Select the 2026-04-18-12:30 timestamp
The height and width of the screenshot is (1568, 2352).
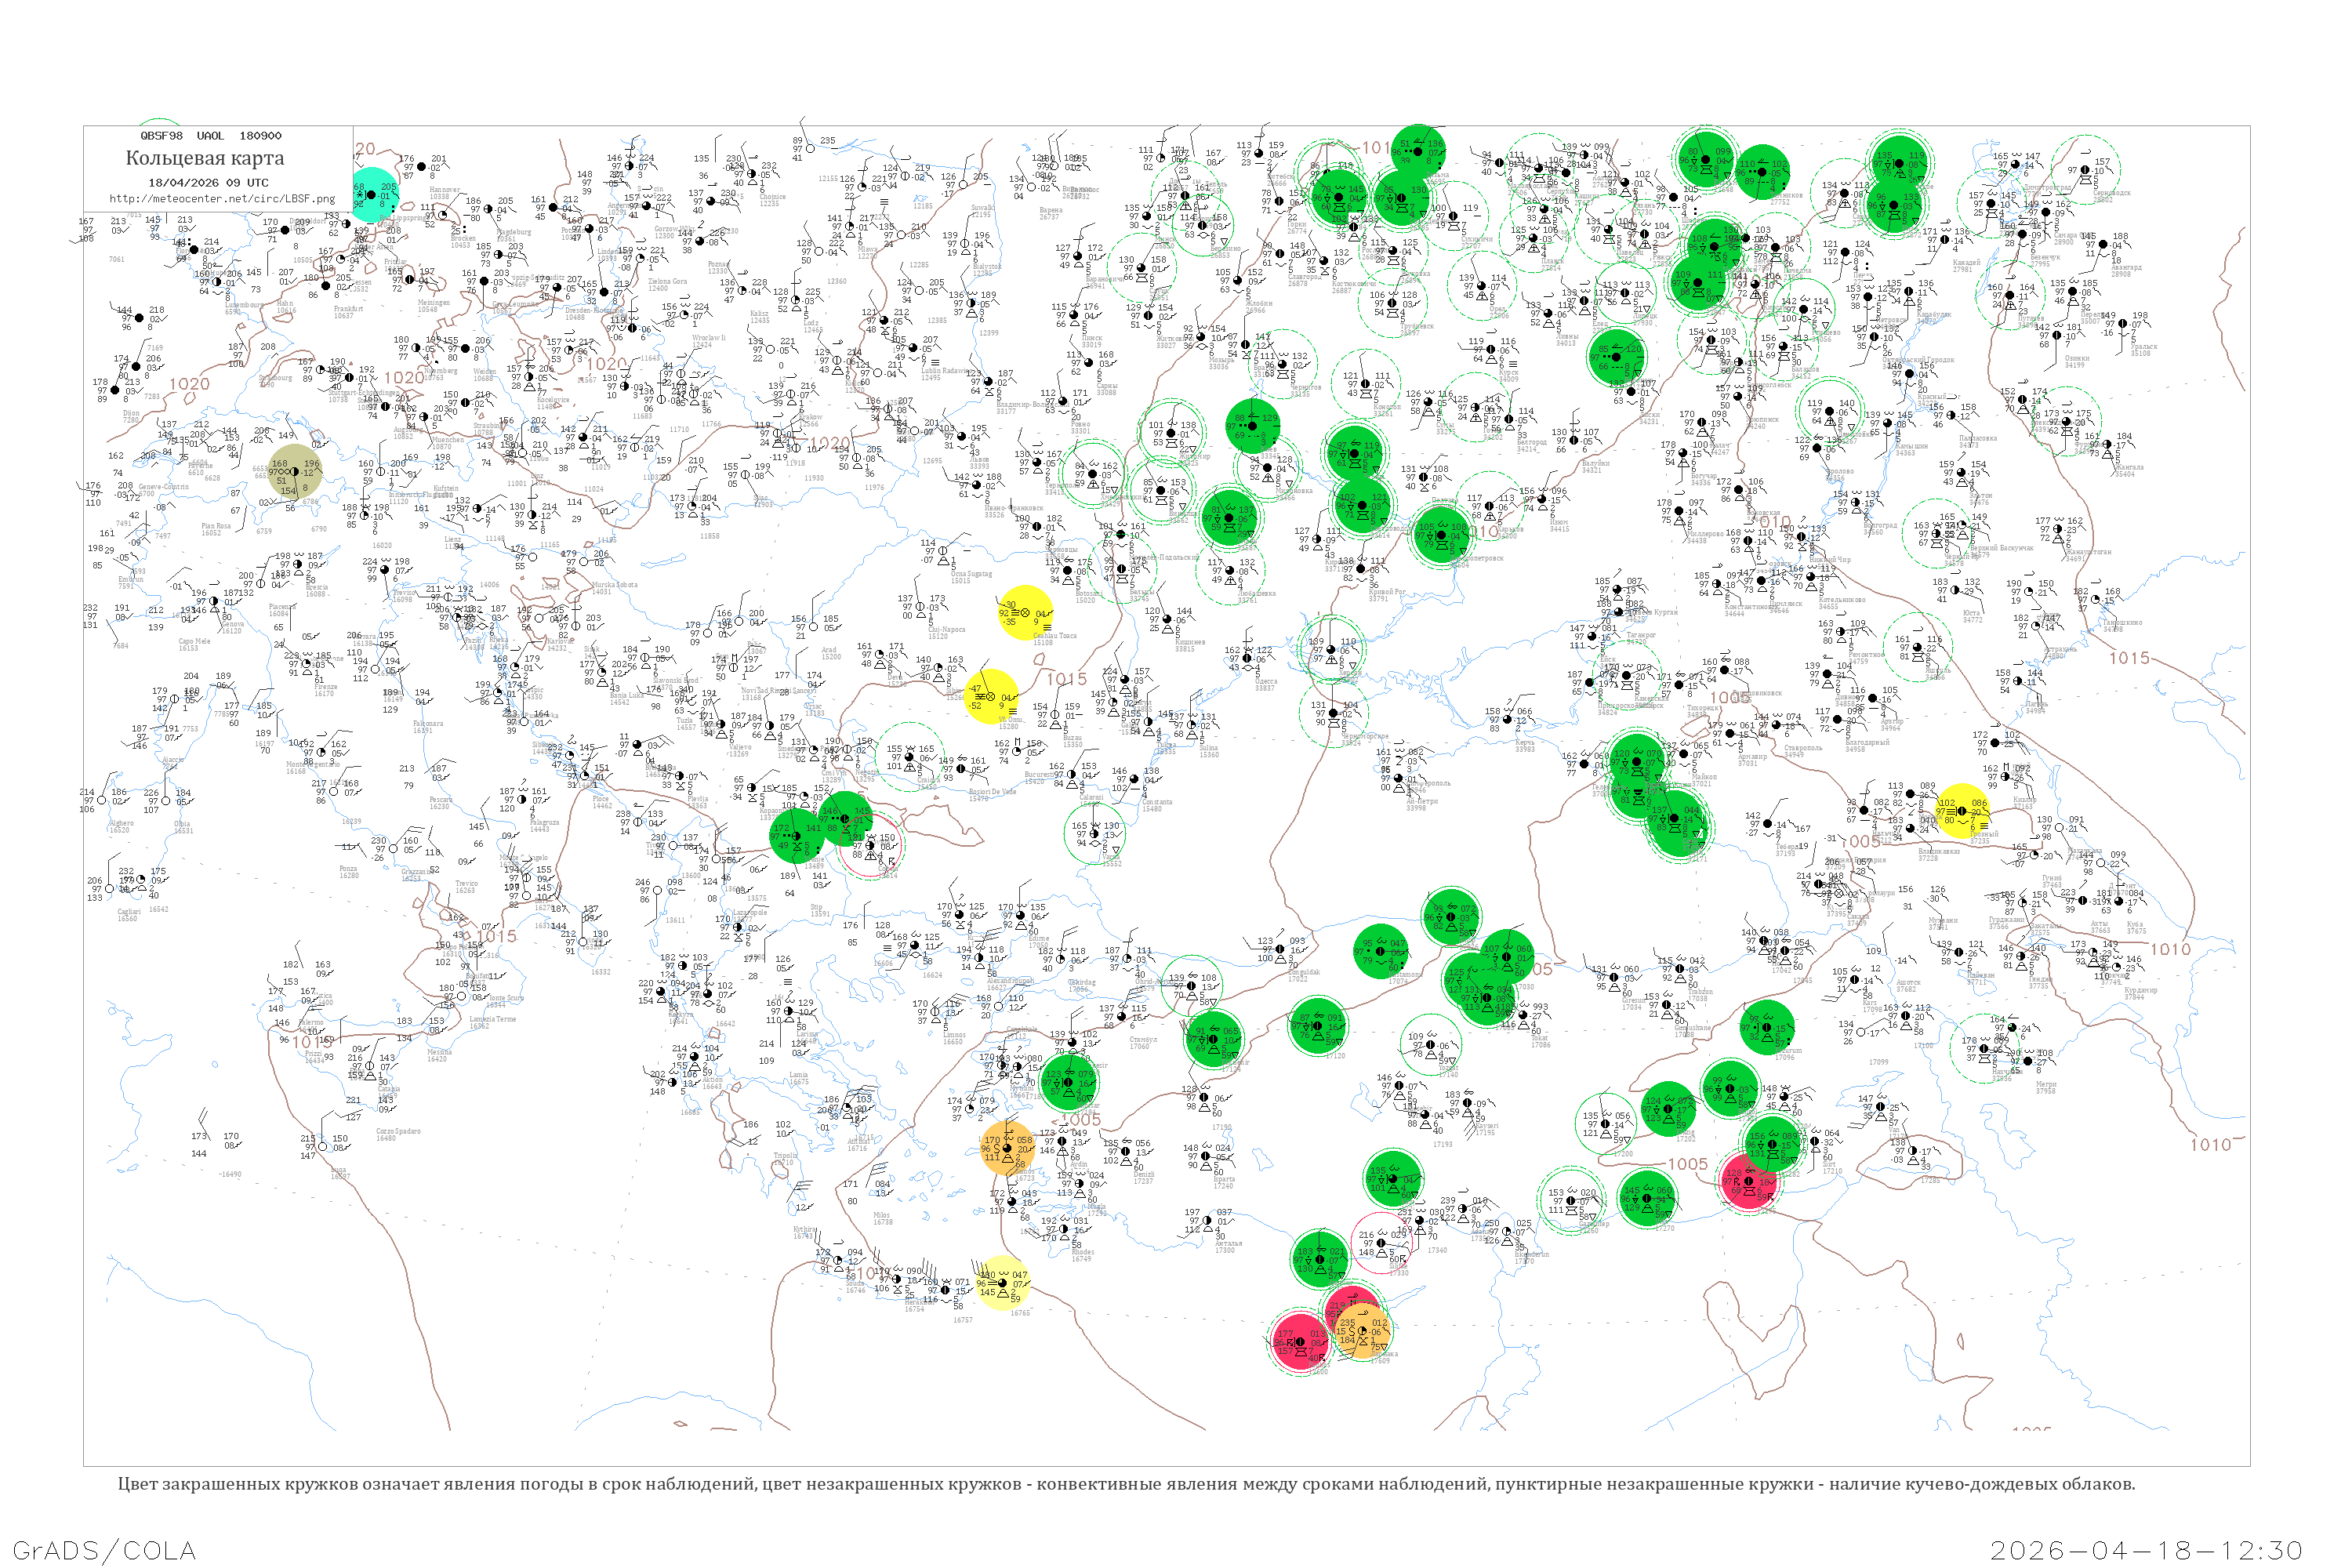pyautogui.click(x=2146, y=1551)
